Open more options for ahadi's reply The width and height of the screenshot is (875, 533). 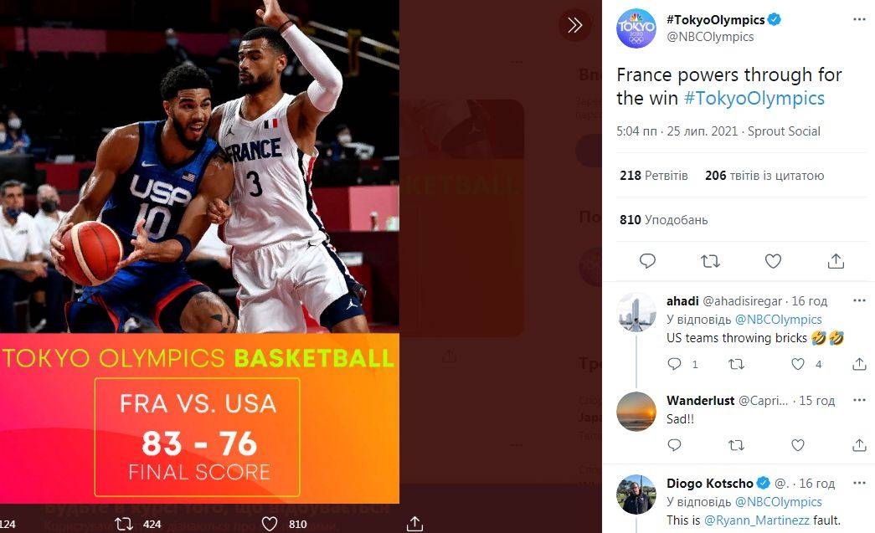(859, 300)
